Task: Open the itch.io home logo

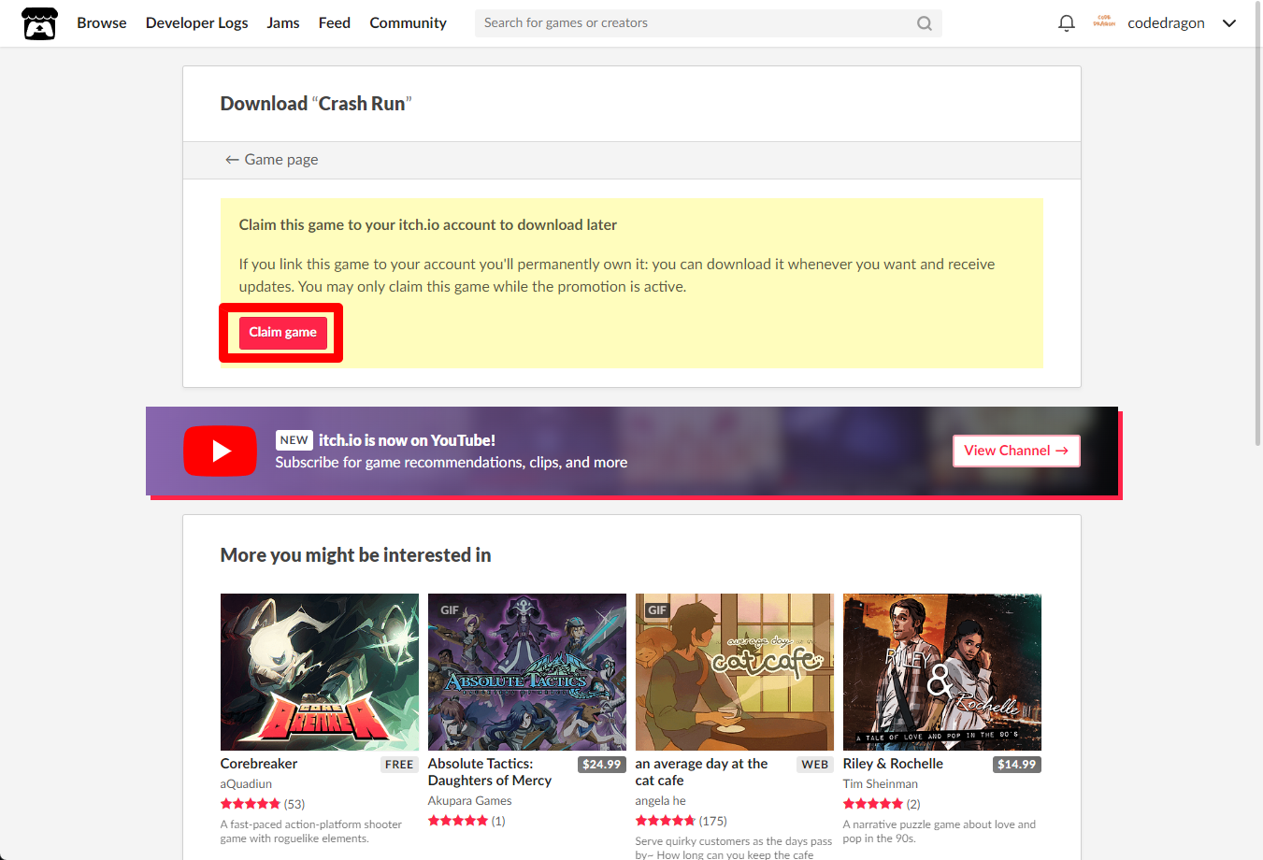Action: pos(39,23)
